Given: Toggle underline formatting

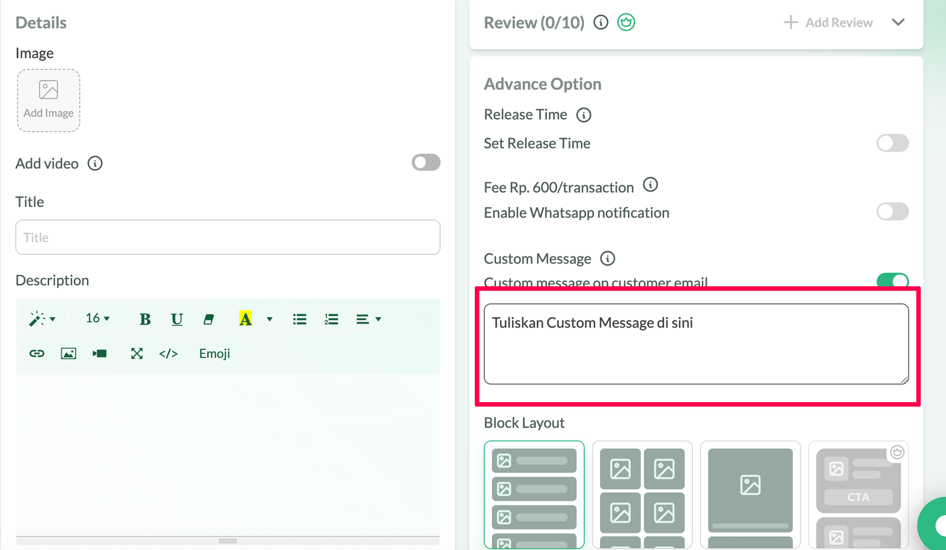Looking at the screenshot, I should (177, 319).
